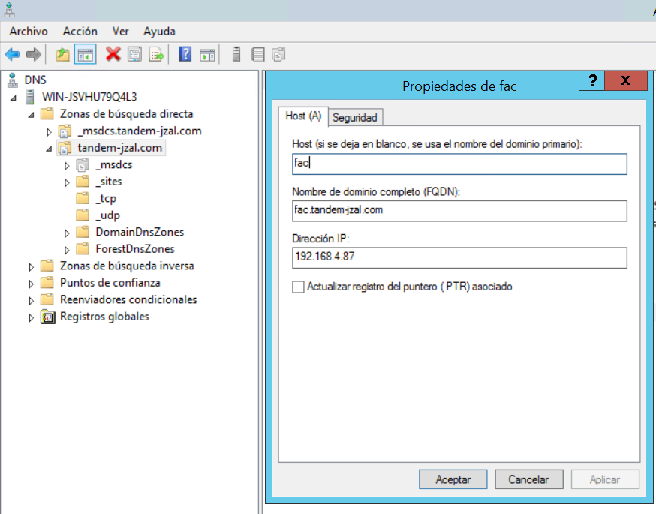Viewport: 656px width, 514px height.
Task: Click the Up one level folder icon
Action: pos(63,54)
